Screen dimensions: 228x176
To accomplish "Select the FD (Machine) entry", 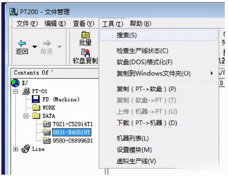I will [61, 100].
